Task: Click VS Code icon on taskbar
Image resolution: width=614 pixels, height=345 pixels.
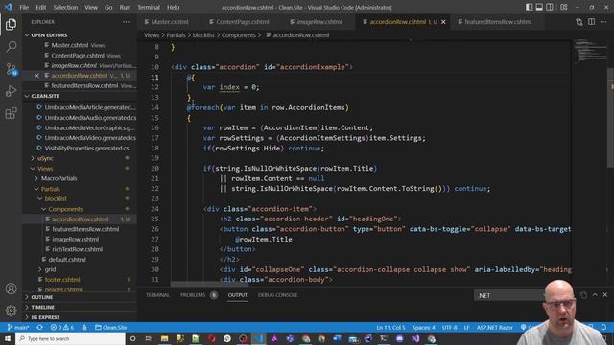Action: click(x=258, y=338)
